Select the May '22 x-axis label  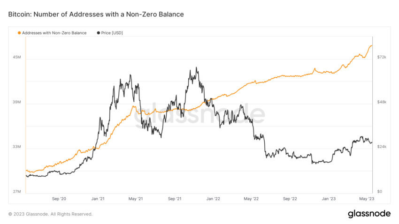pyautogui.click(x=251, y=199)
